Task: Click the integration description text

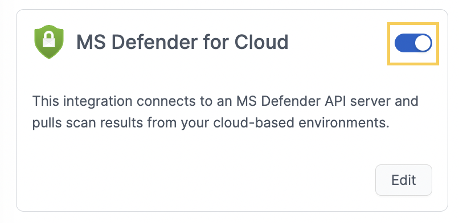Action: click(x=225, y=112)
